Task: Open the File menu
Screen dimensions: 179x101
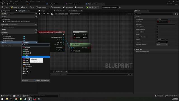Action: pyautogui.click(x=7, y=1)
